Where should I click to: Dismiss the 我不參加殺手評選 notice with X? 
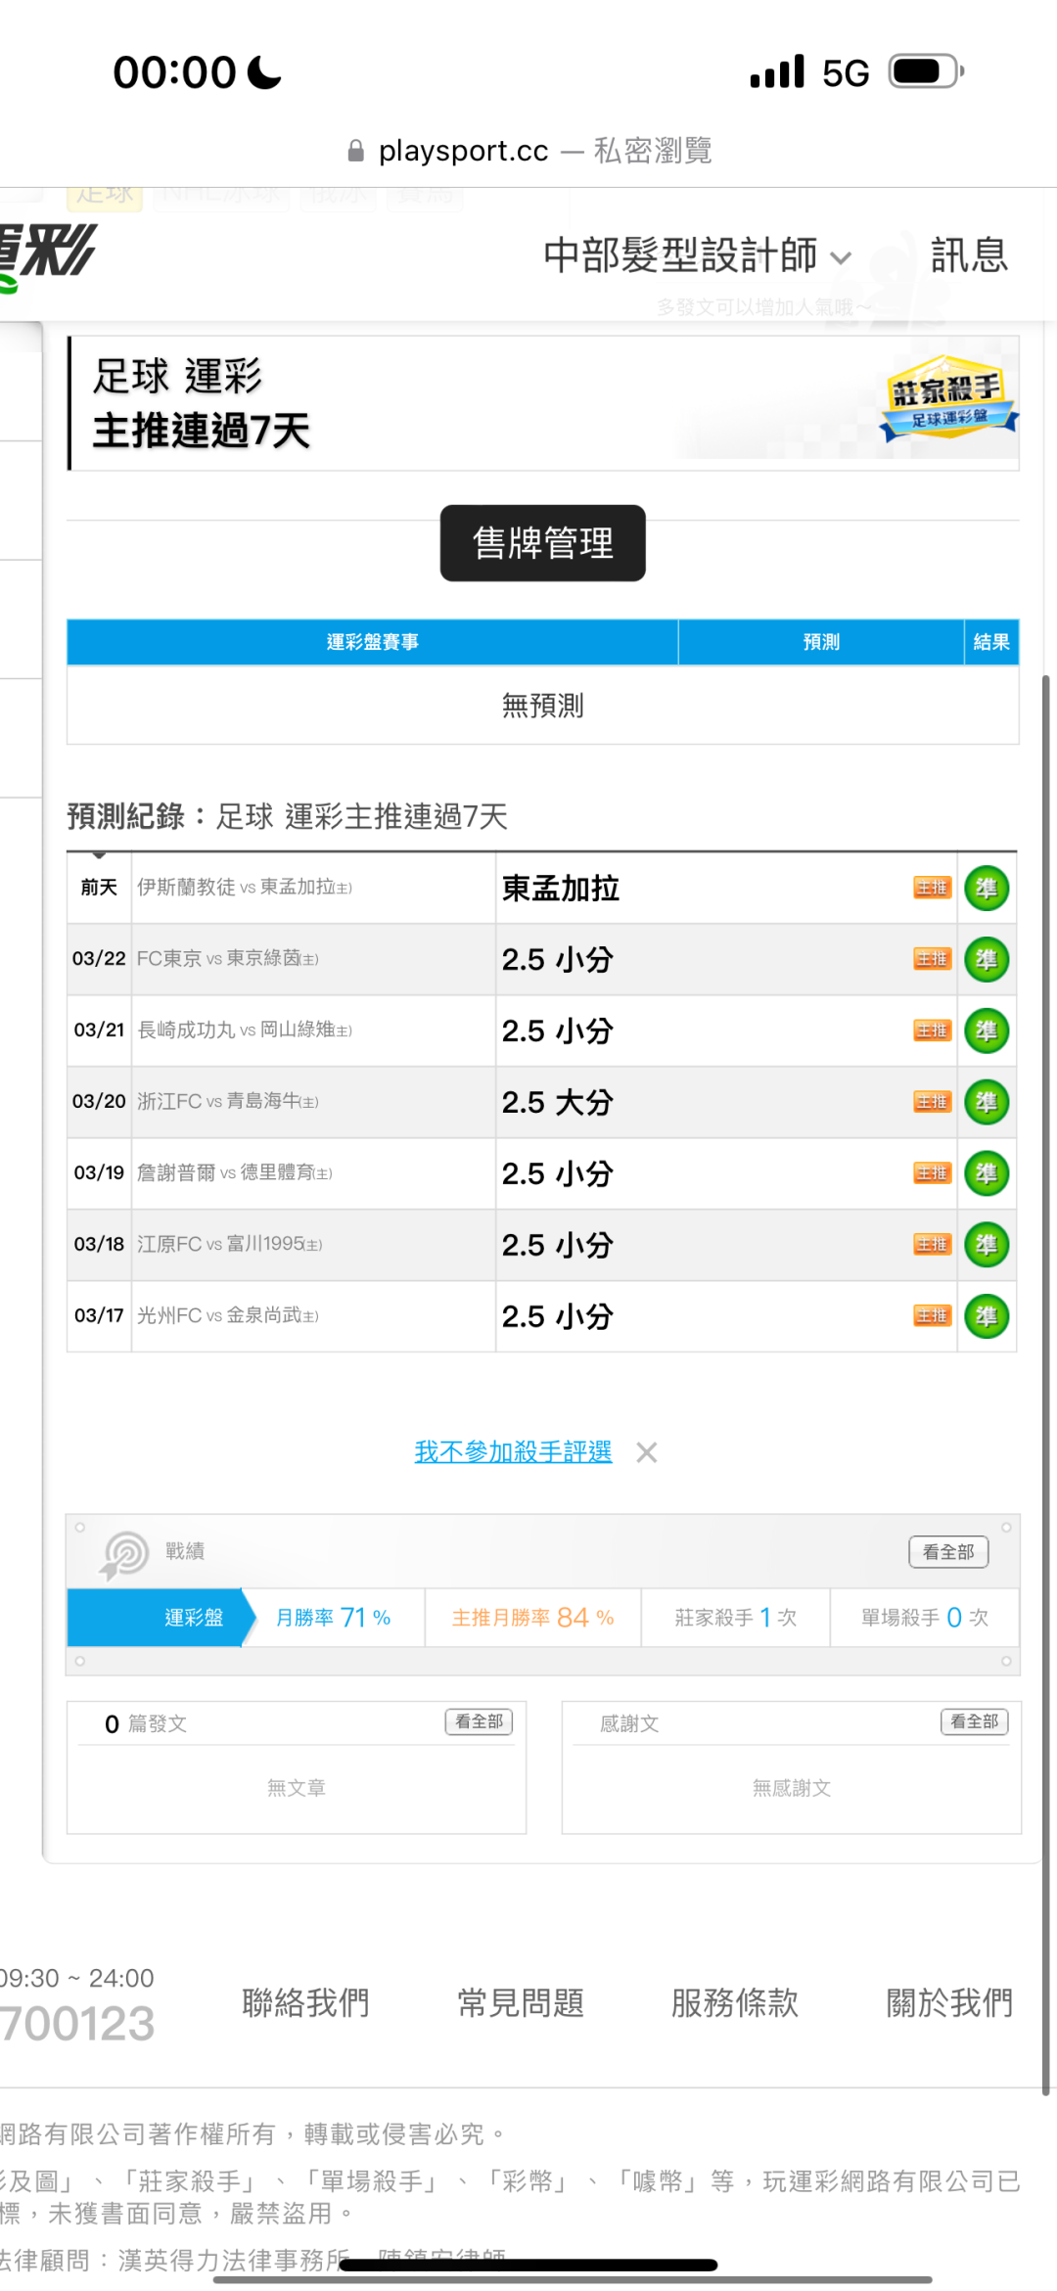tap(646, 1452)
